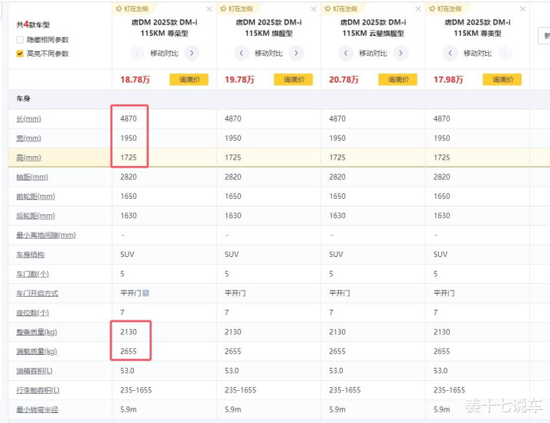This screenshot has width=550, height=423.
Task: Open the 后轮距(mm) parameter link
Action: [36, 216]
